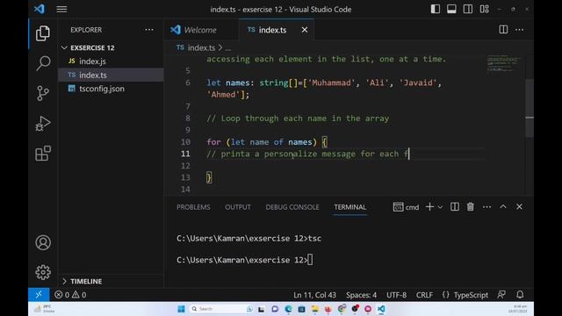Image resolution: width=562 pixels, height=316 pixels.
Task: Split the editor to the right
Action: (503, 30)
